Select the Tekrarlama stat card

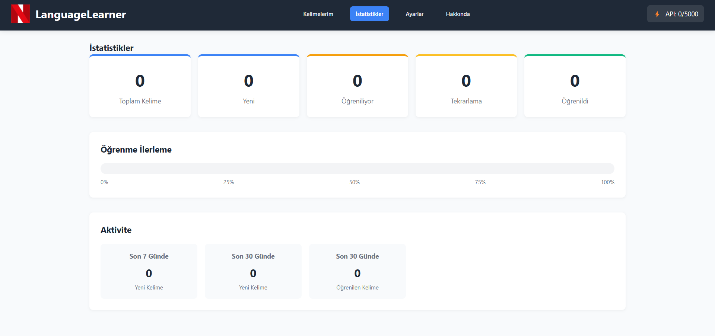[466, 86]
